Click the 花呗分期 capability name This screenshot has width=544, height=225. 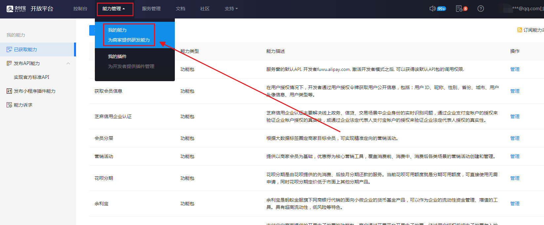click(104, 178)
